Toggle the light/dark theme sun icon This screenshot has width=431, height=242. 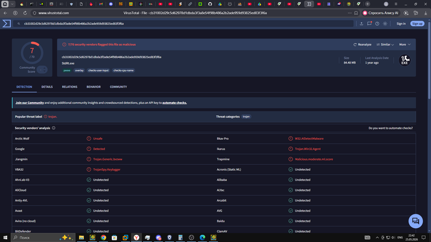385,24
